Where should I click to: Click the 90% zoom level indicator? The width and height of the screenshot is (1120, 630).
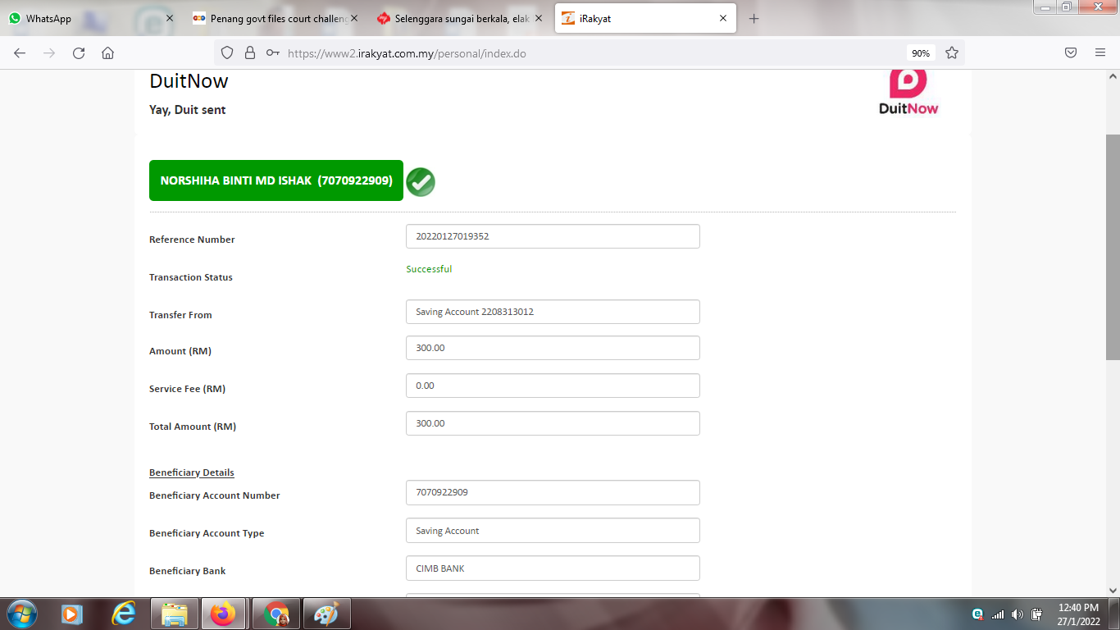click(921, 53)
